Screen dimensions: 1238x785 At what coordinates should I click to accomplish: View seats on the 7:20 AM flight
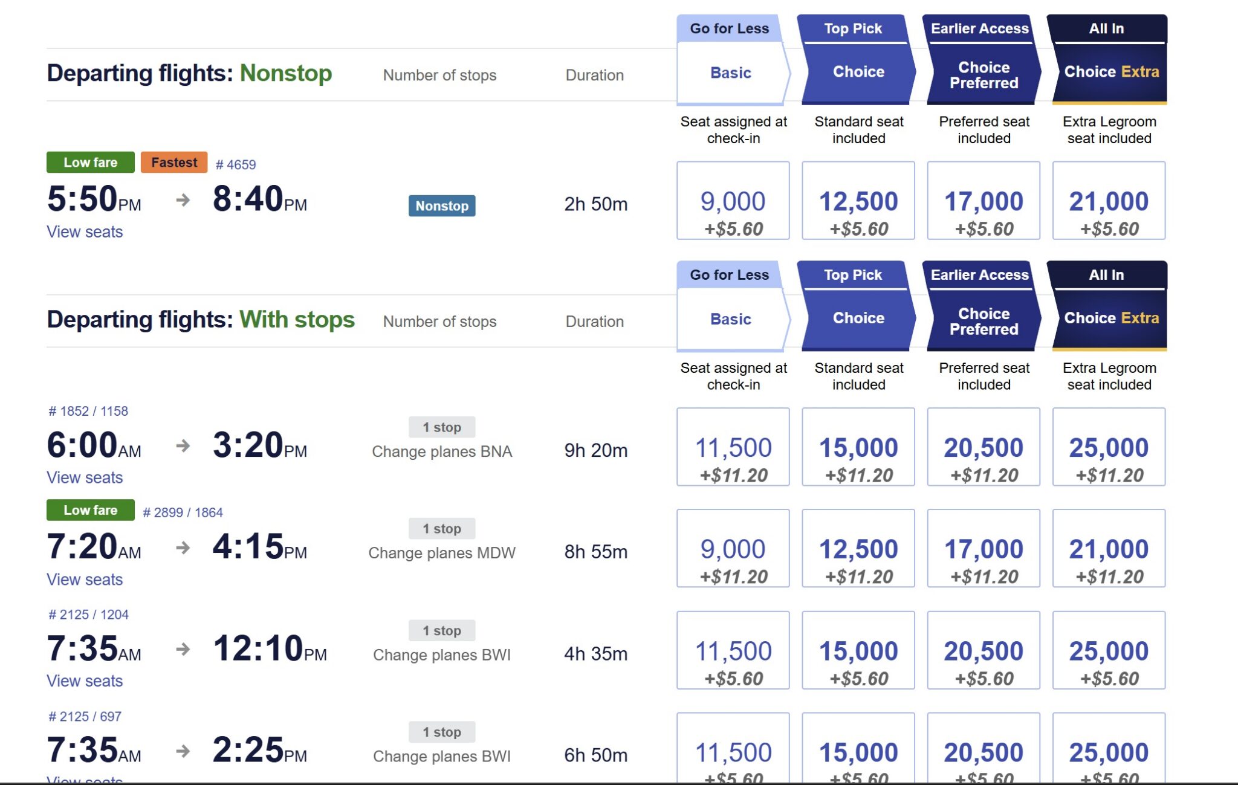tap(85, 580)
